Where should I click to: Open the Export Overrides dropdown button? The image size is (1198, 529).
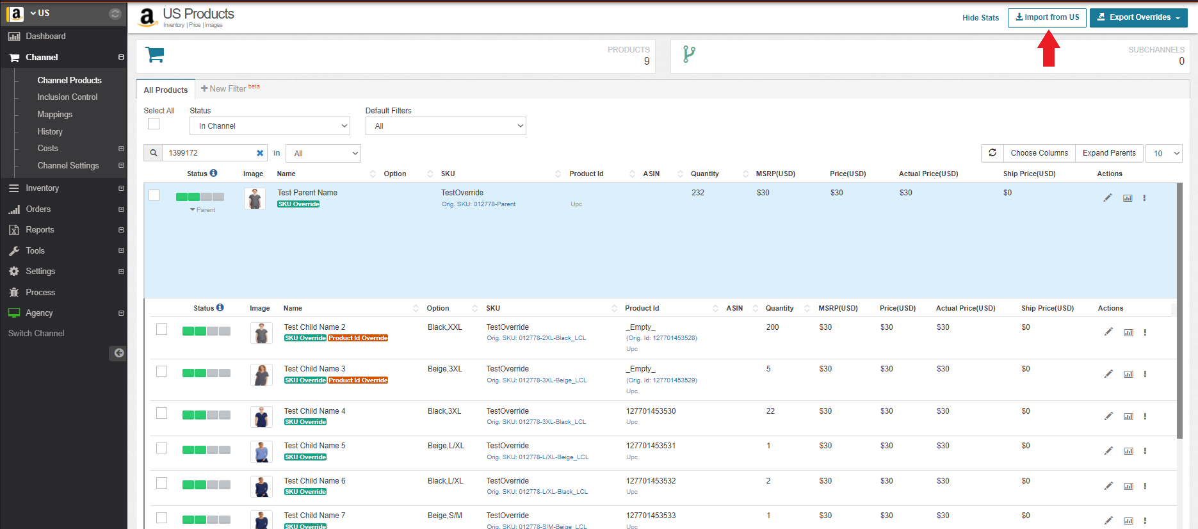point(1138,17)
